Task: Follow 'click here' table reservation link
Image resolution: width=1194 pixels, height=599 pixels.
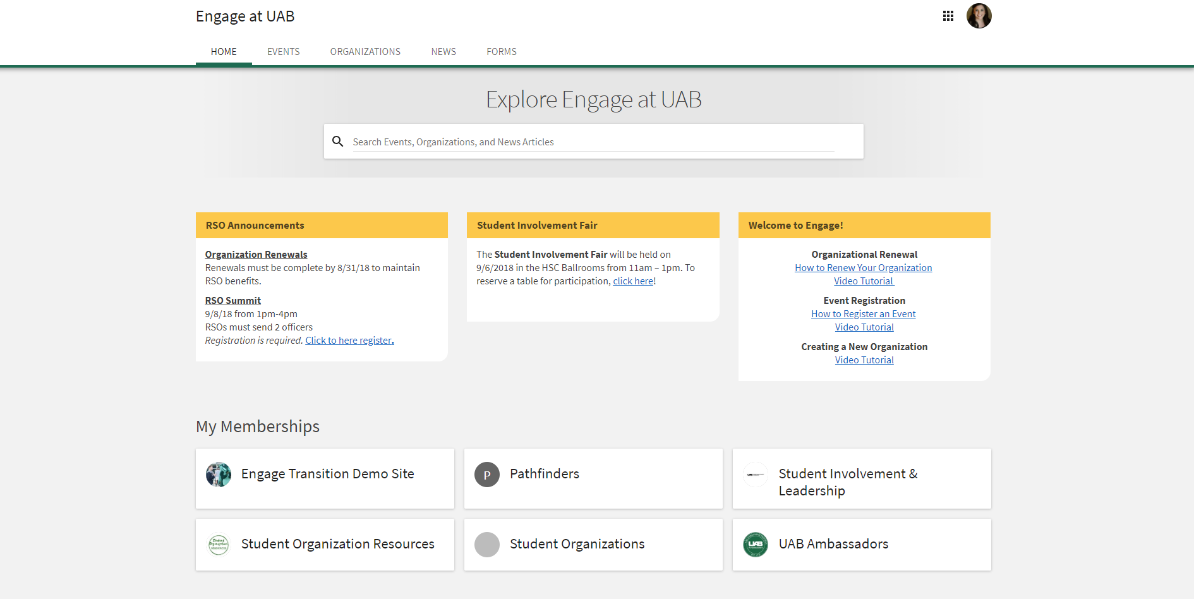Action: tap(633, 281)
